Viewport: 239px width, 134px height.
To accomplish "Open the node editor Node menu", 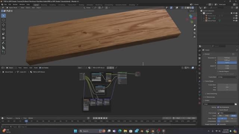I will pos(36,68).
